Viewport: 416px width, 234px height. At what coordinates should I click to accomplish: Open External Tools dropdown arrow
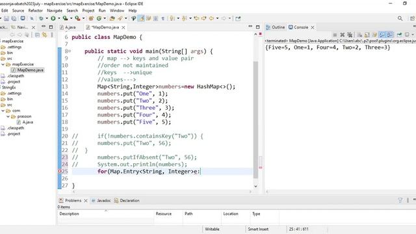click(x=83, y=18)
